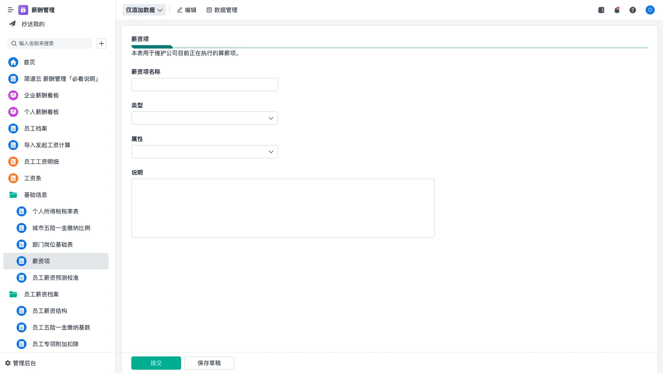Open the address book icon in the top bar

coord(601,10)
